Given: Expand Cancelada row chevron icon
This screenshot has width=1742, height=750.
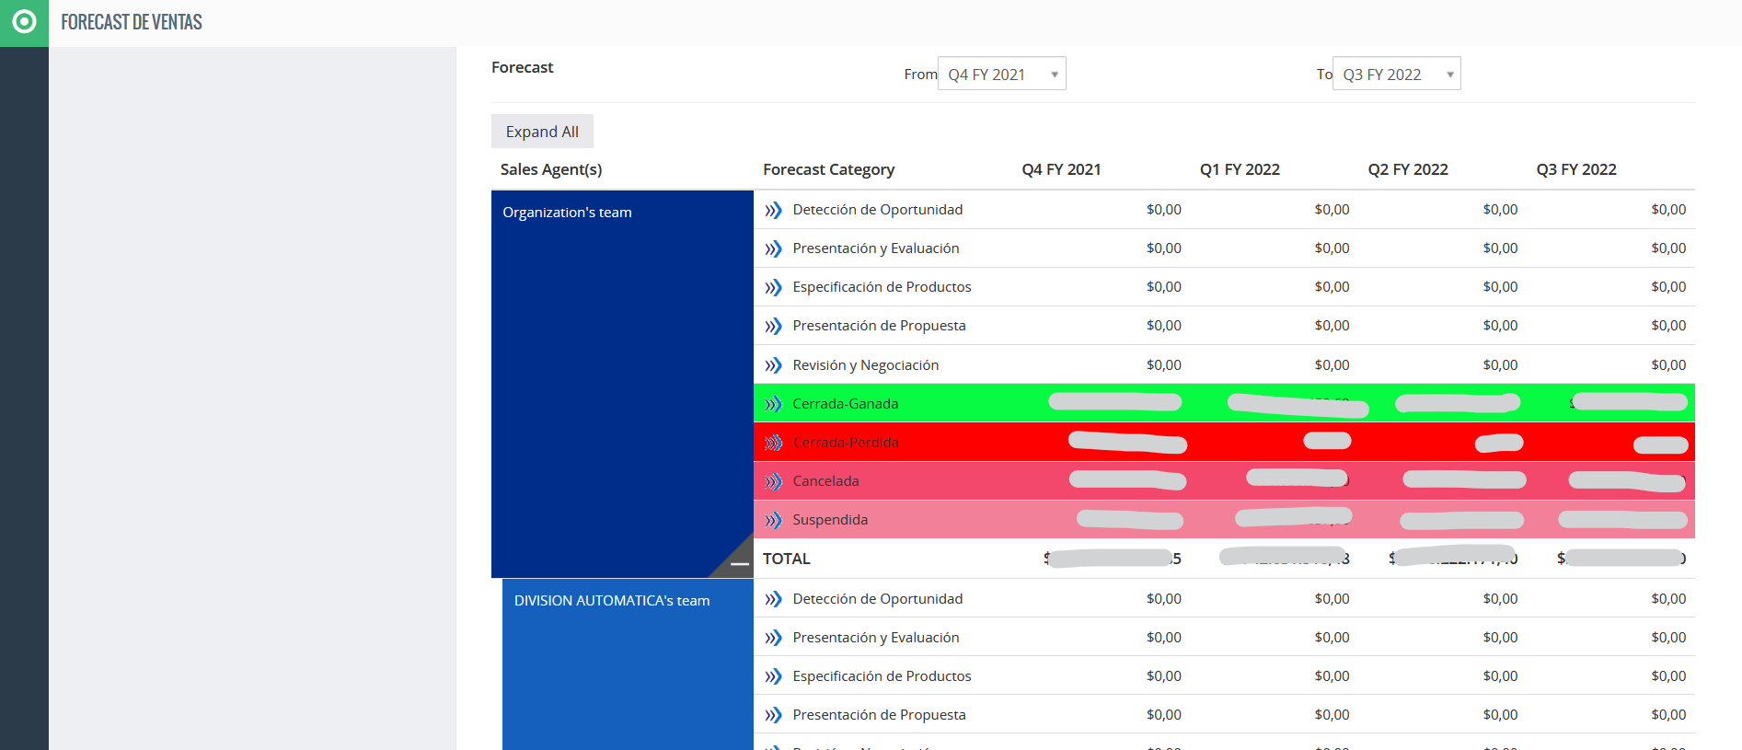Looking at the screenshot, I should [x=773, y=481].
